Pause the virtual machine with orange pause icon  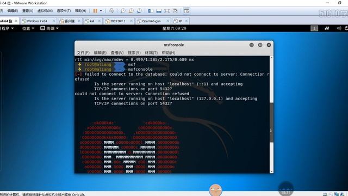tap(95, 11)
